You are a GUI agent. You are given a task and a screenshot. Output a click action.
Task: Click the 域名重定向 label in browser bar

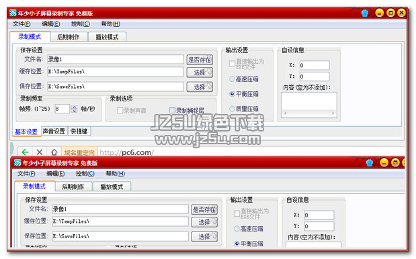pos(79,152)
